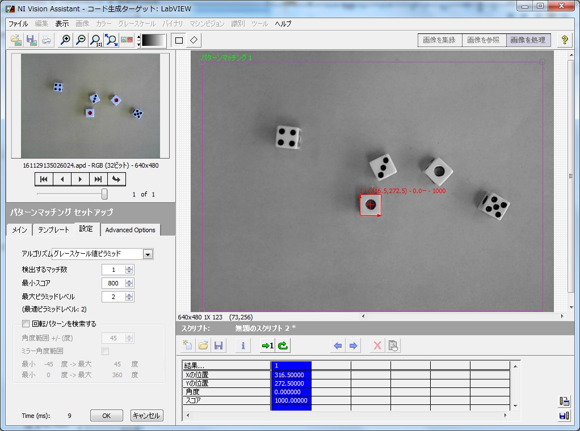This screenshot has height=431, width=580.
Task: Click the キャンセル button
Action: click(146, 416)
